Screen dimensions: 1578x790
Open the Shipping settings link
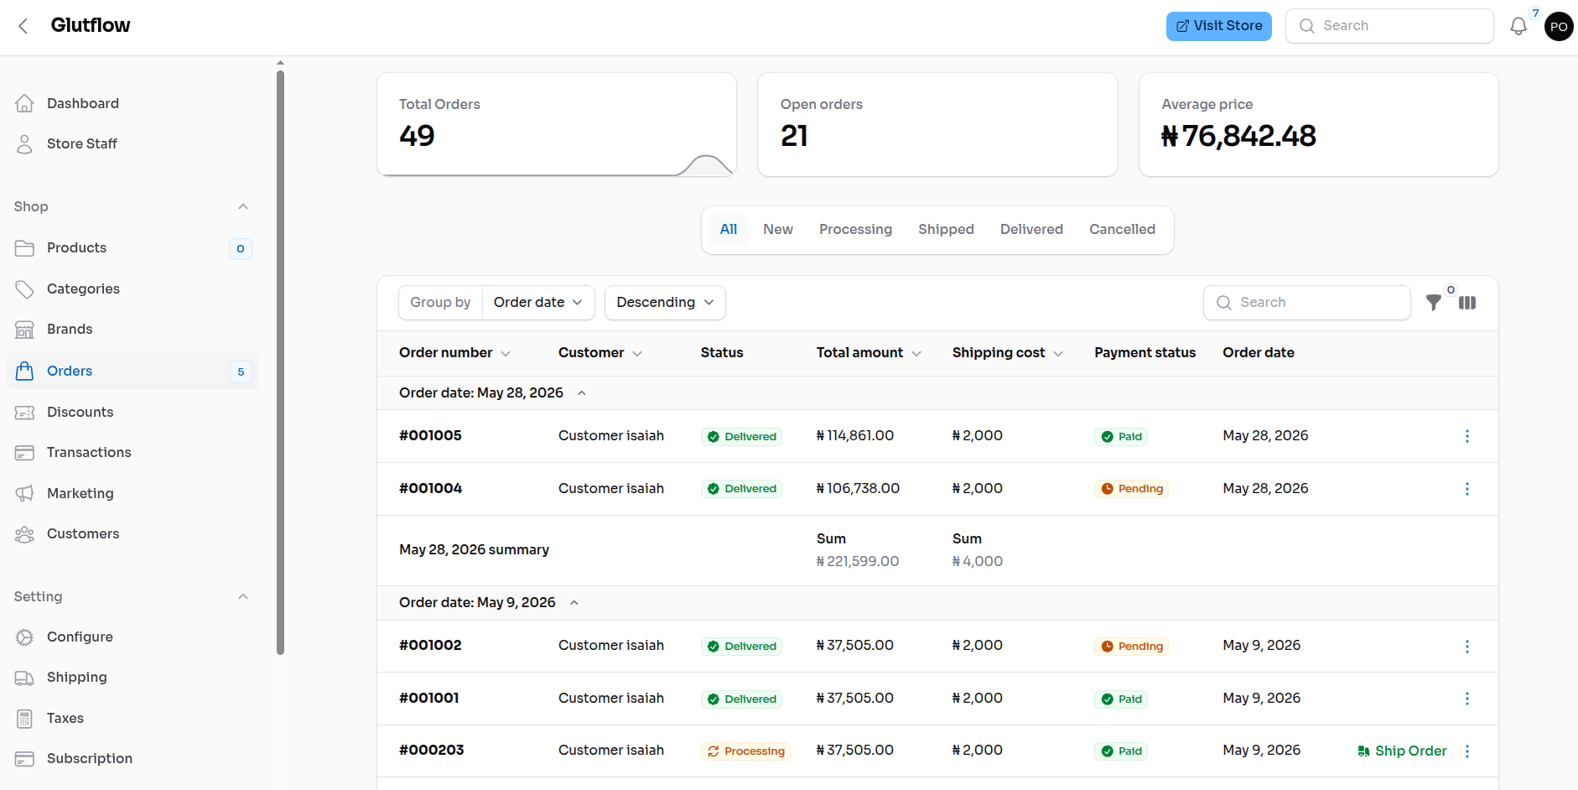pyautogui.click(x=77, y=678)
